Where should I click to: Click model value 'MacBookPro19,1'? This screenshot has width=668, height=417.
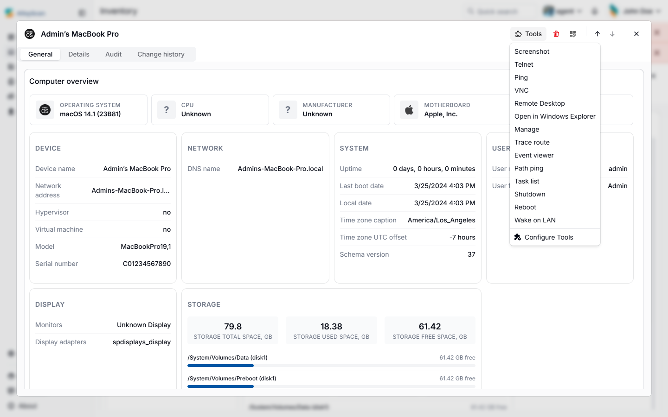[146, 246]
